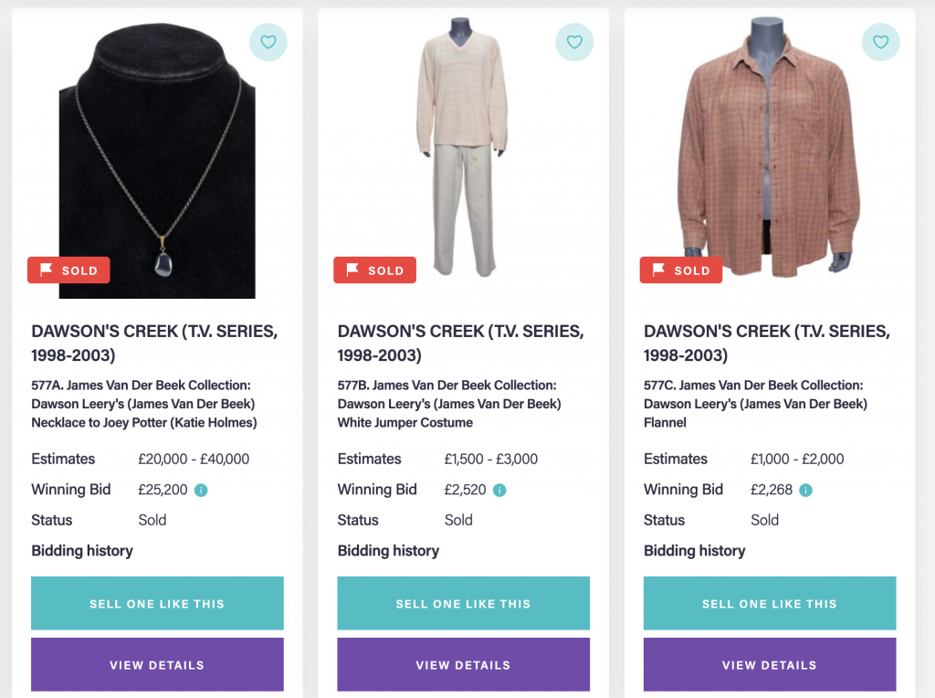935x698 pixels.
Task: Click the SOLD flag on necklace image
Action: (x=69, y=270)
